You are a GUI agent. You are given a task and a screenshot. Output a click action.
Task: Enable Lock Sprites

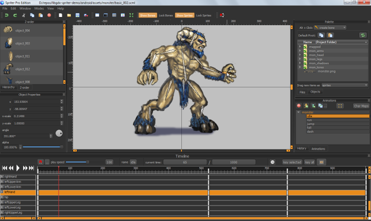(204, 15)
